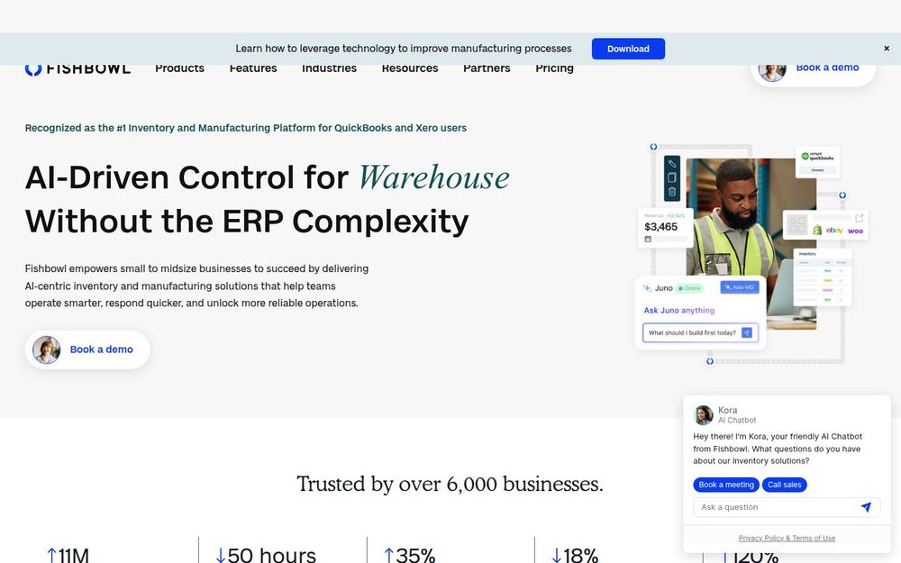Click the 'AI Chatbot' label under Kora
The height and width of the screenshot is (563, 901).
(x=737, y=421)
